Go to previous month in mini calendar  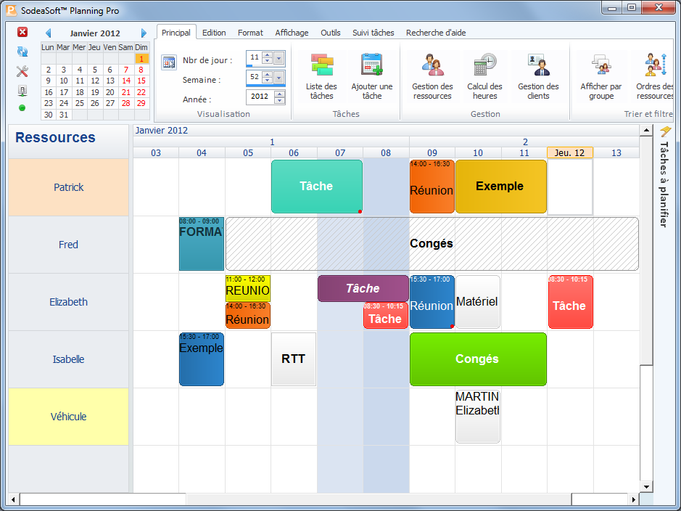48,33
